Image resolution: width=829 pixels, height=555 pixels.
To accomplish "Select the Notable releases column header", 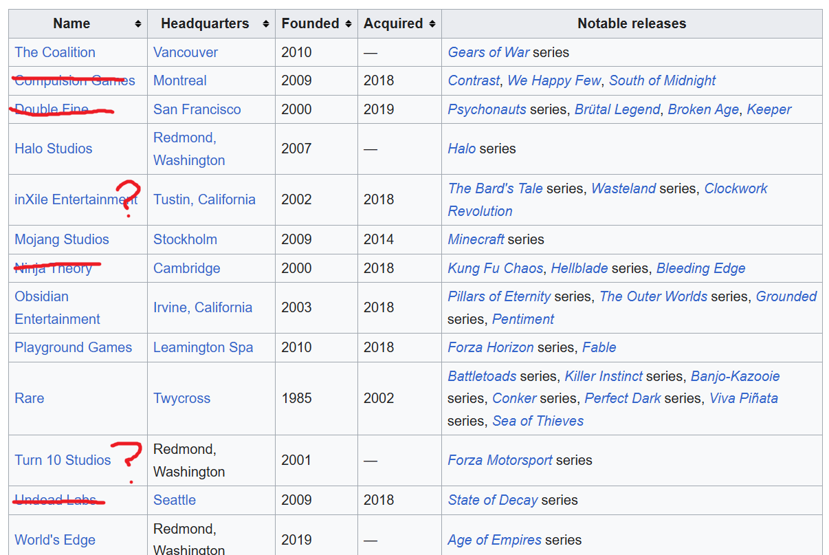I will pyautogui.click(x=632, y=24).
